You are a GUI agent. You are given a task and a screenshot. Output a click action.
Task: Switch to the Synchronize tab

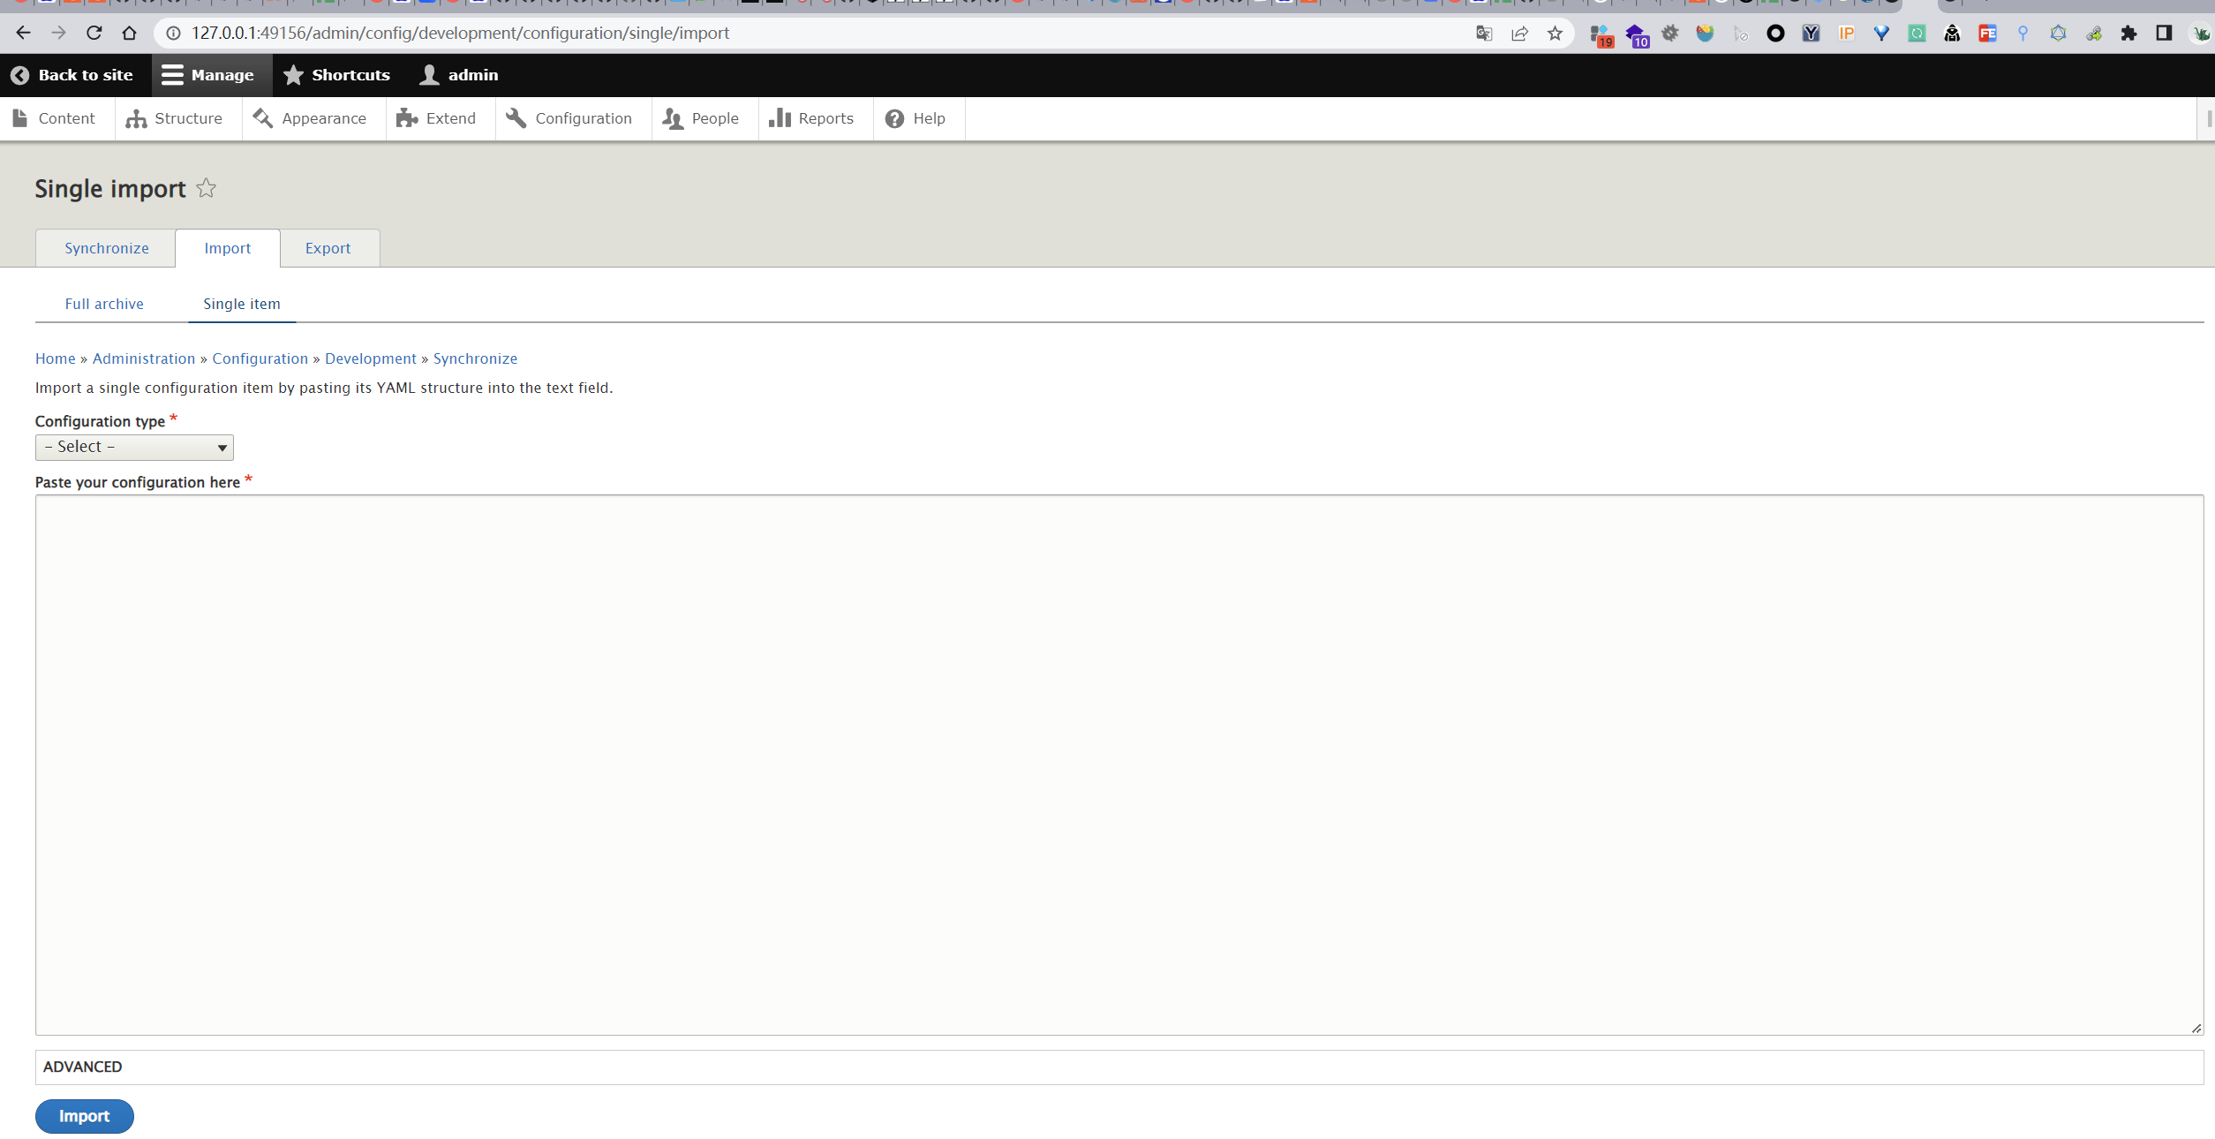click(x=106, y=248)
